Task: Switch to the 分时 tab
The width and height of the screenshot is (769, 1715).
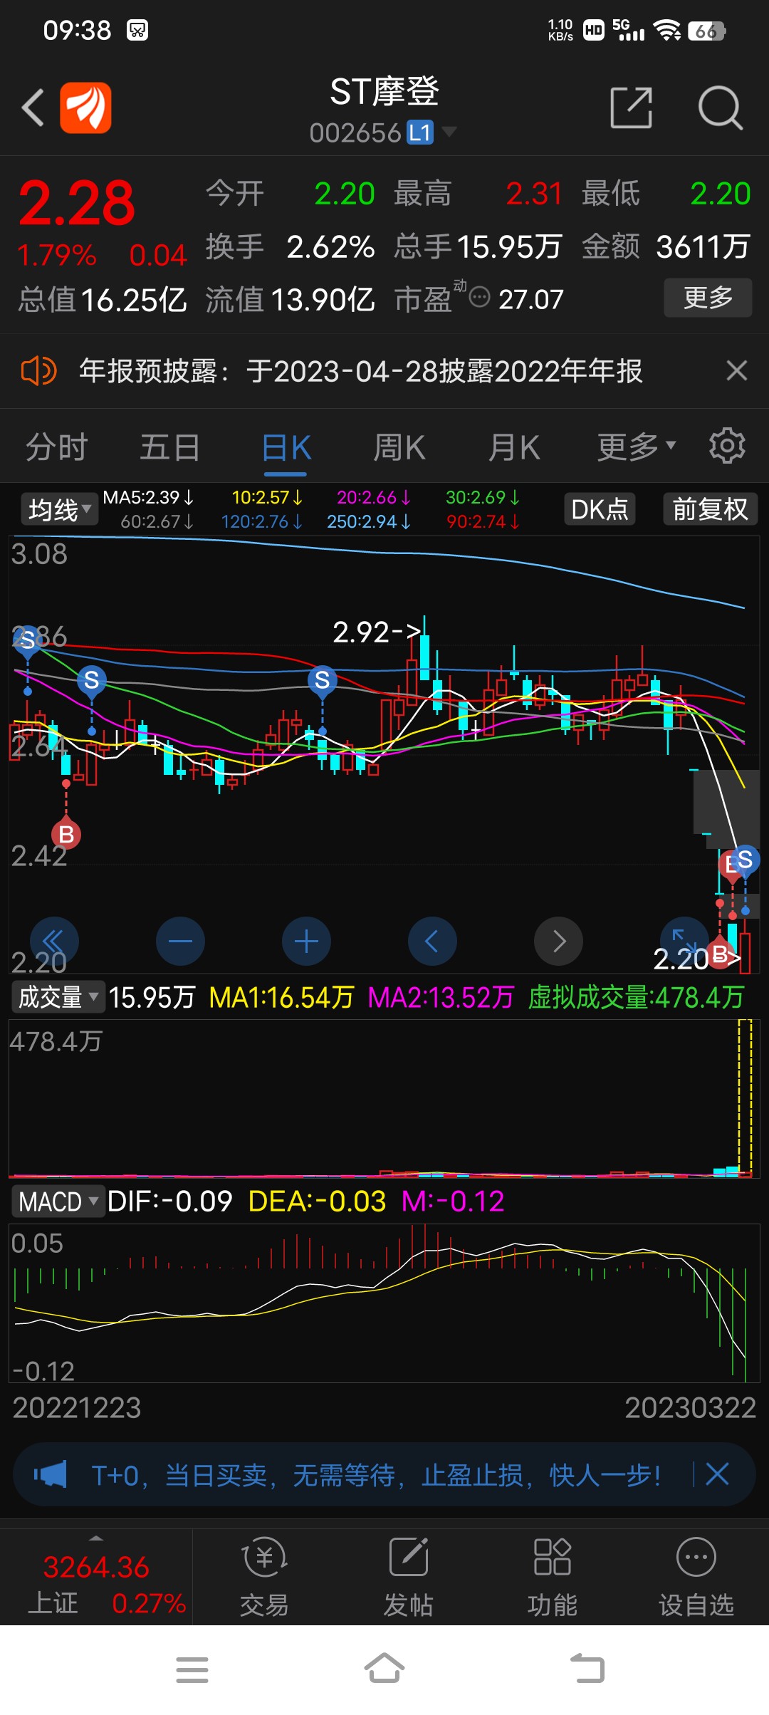Action: [57, 448]
